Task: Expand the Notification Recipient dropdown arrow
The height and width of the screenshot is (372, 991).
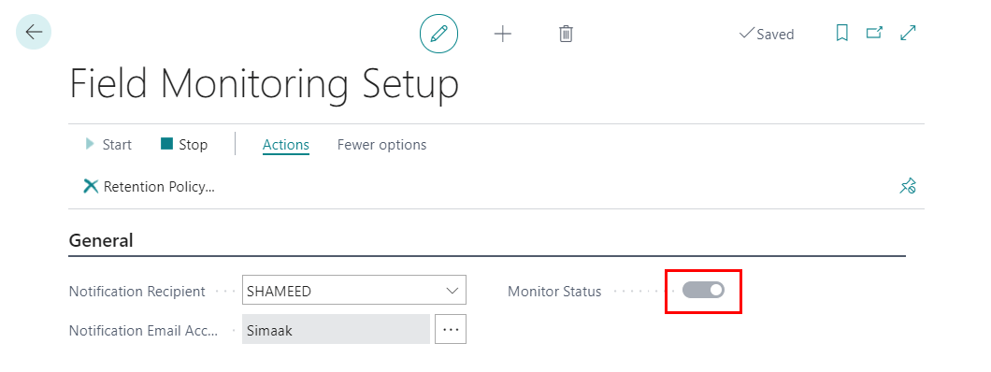Action: coord(452,292)
